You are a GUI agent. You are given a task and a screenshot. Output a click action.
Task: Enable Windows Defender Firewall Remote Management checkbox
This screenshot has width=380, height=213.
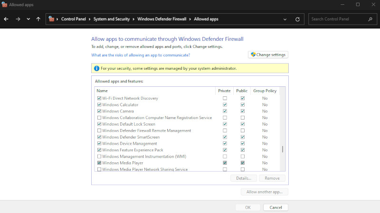(99, 131)
